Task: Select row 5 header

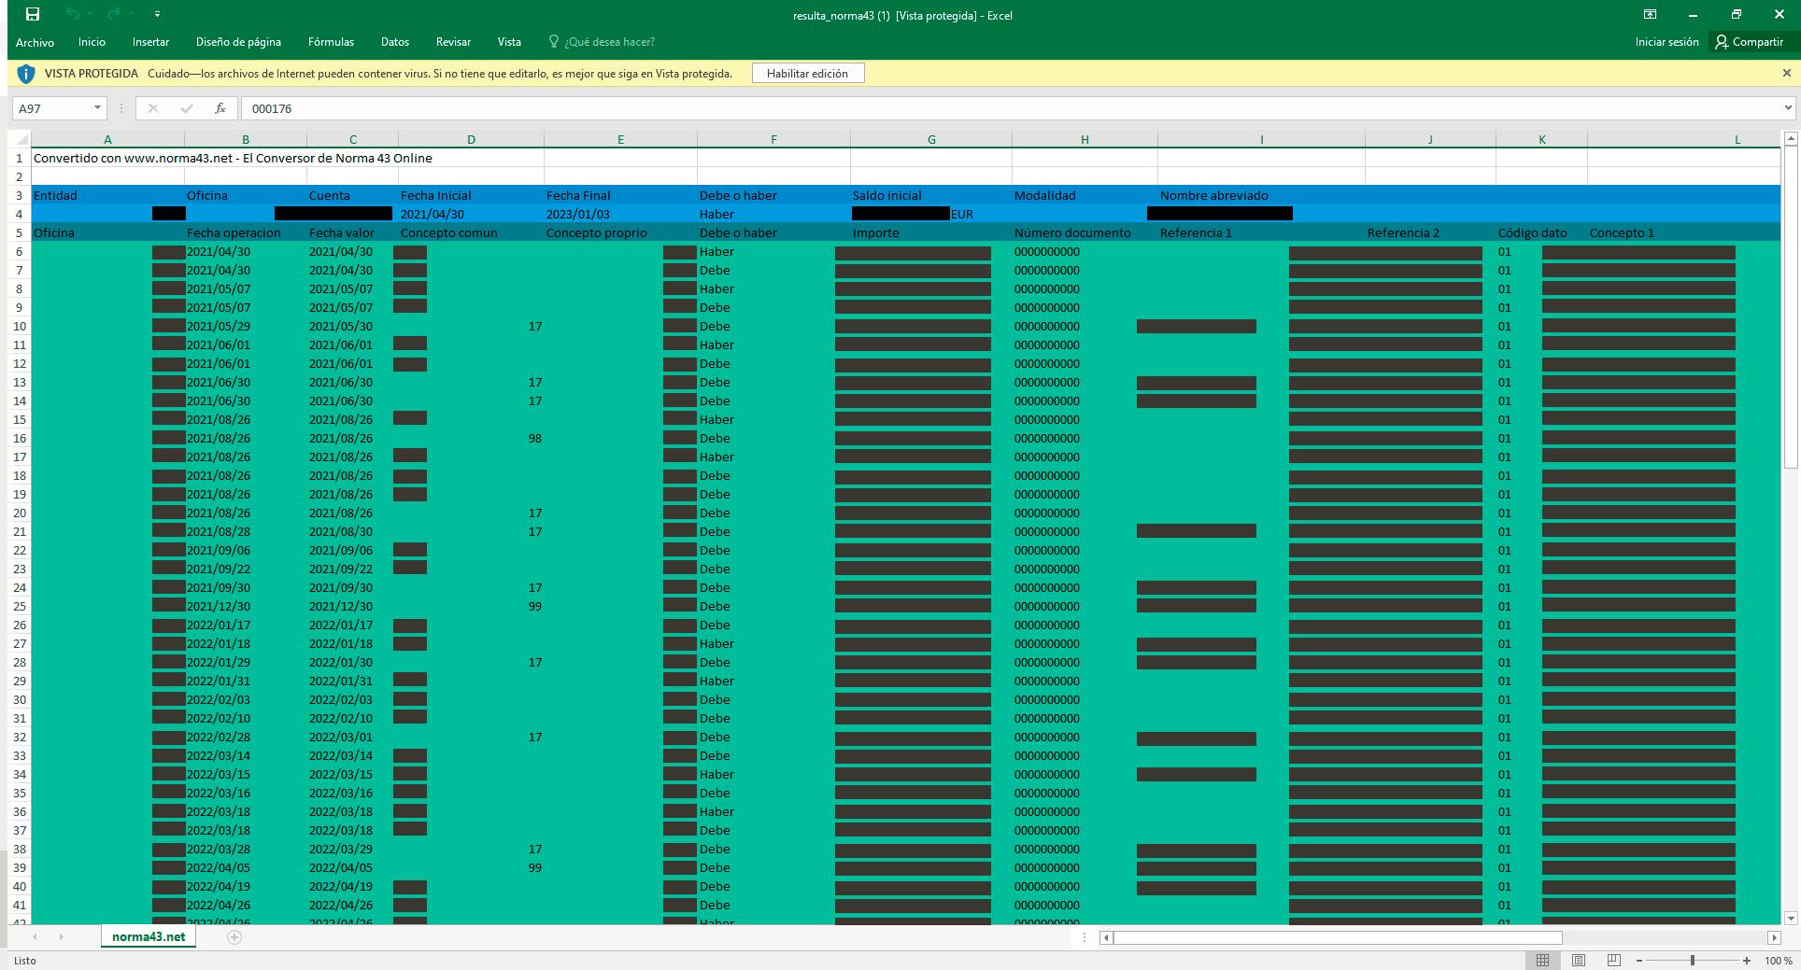Action: pyautogui.click(x=19, y=232)
